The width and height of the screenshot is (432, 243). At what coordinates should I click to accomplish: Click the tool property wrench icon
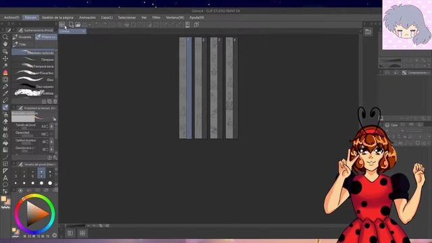[x=55, y=157]
